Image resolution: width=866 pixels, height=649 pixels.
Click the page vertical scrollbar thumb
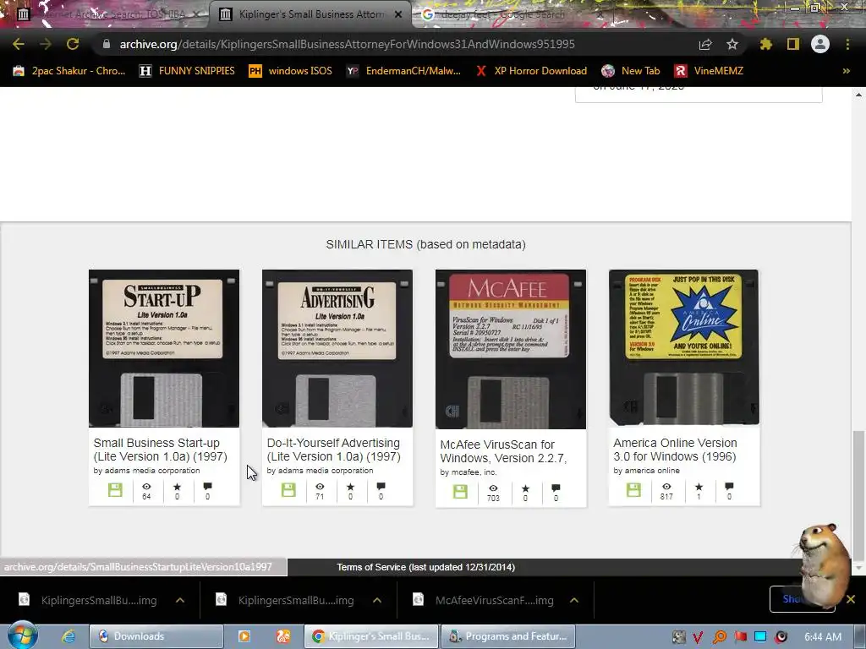point(858,494)
